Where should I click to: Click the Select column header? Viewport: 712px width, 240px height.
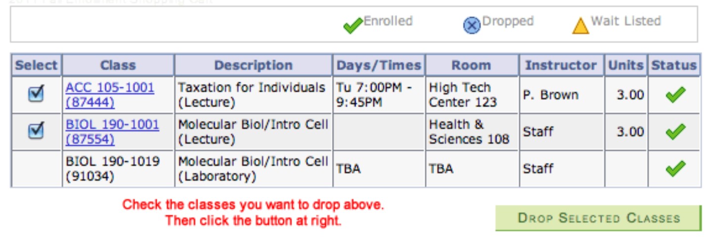point(36,65)
